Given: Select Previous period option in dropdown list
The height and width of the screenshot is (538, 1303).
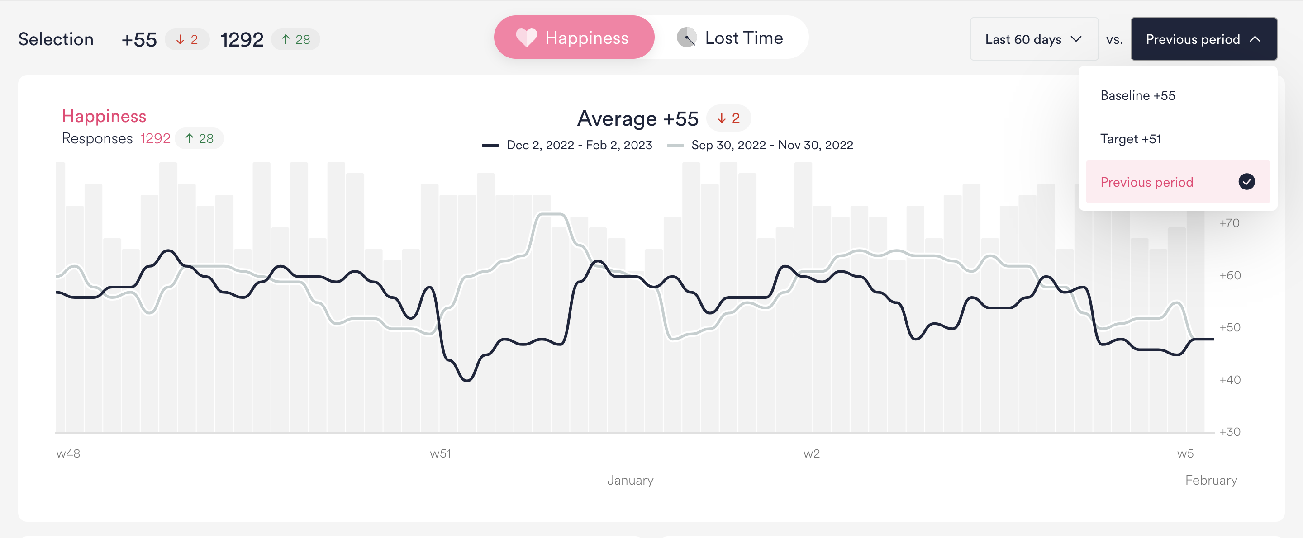Looking at the screenshot, I should pos(1177,182).
